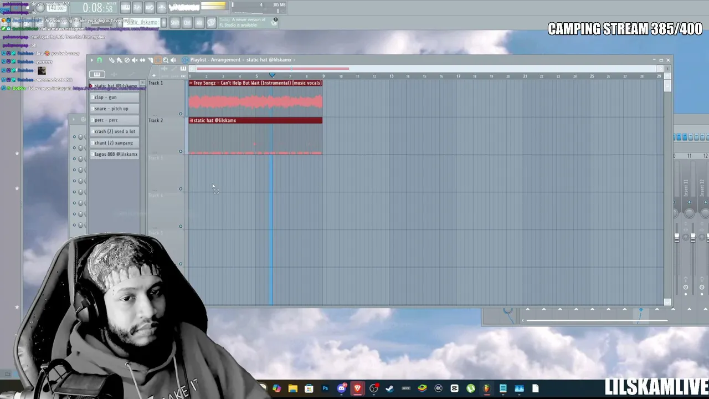Open the playlist options arrow menu
Viewport: 709px width, 399px height.
coord(92,60)
